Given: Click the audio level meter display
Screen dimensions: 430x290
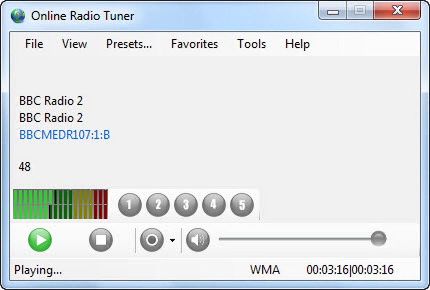Looking at the screenshot, I should point(60,204).
